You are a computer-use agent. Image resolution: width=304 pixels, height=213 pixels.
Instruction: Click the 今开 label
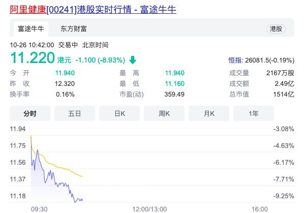(20, 73)
